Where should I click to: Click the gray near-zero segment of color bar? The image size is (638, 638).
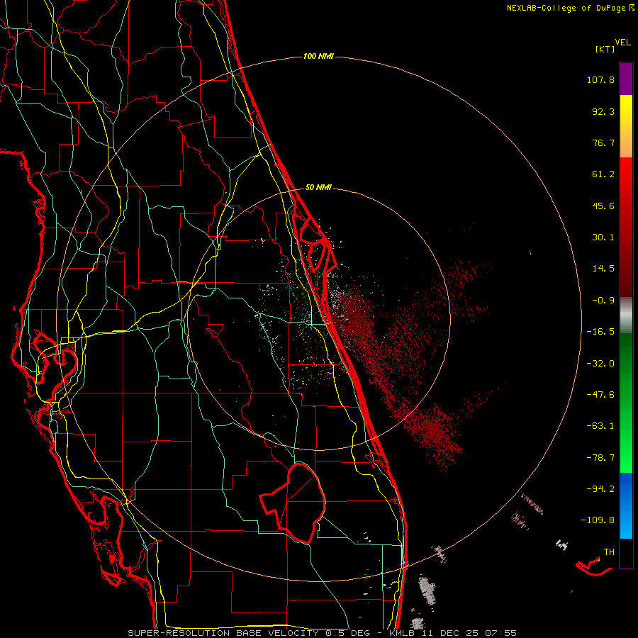[x=626, y=315]
